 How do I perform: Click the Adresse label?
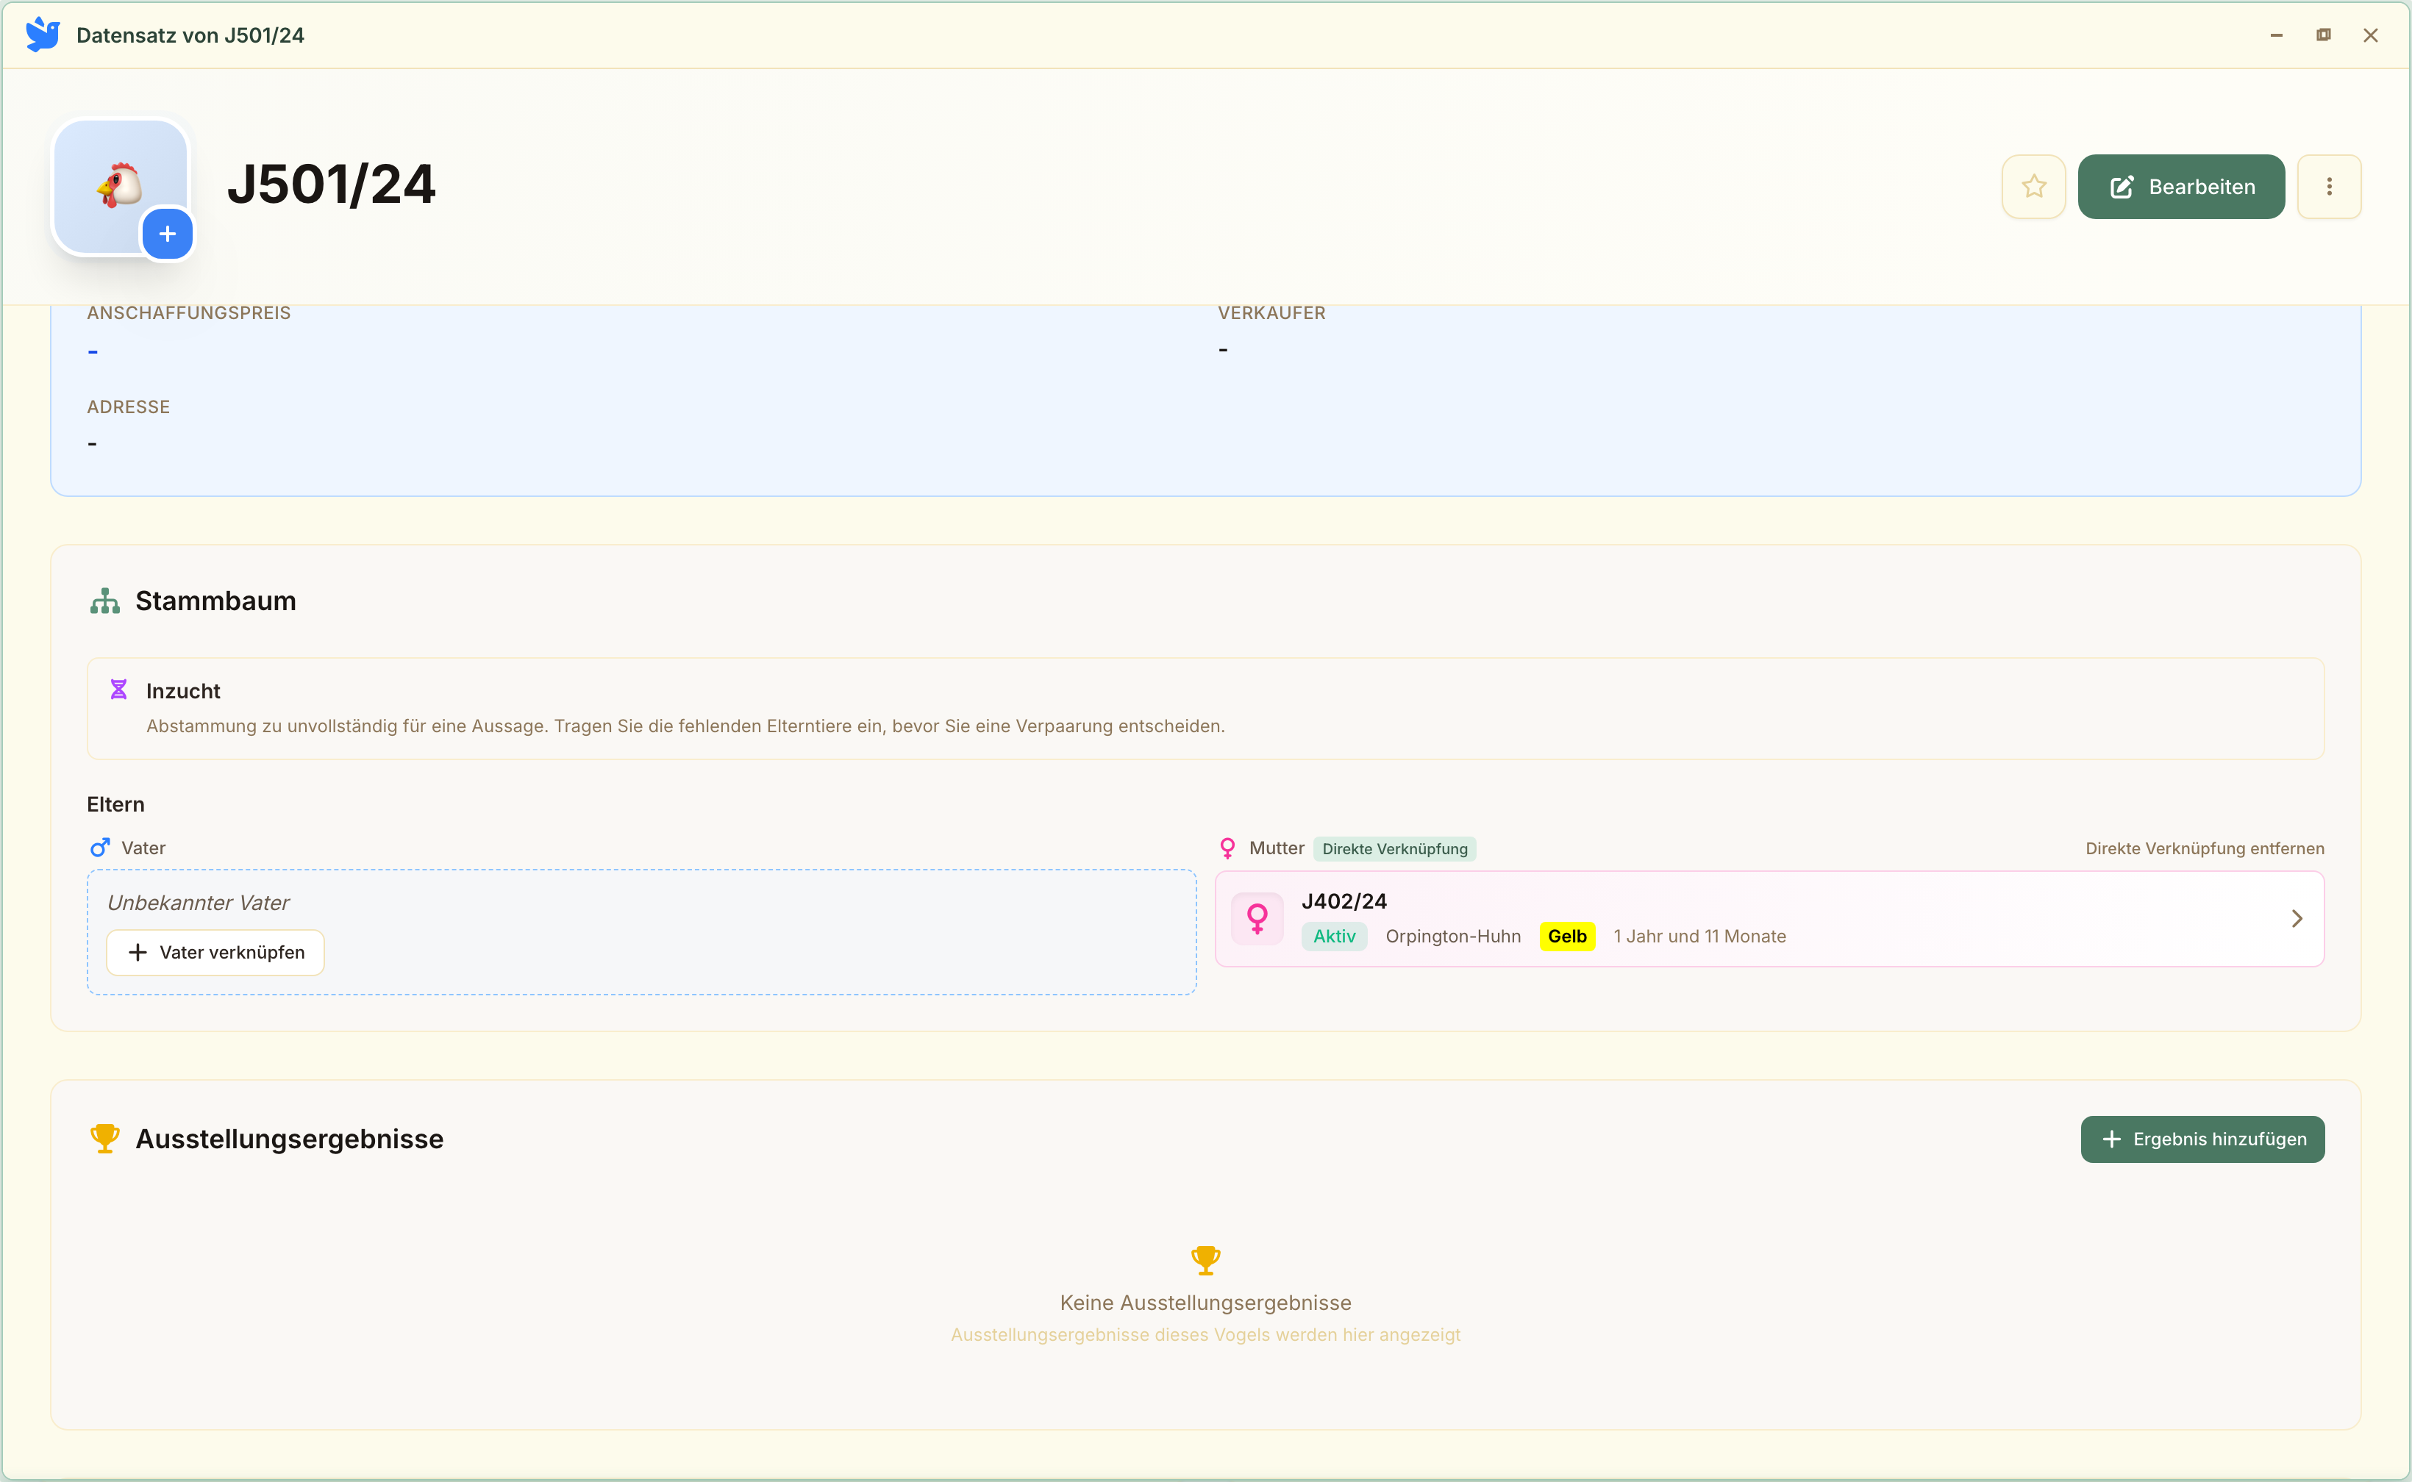129,407
